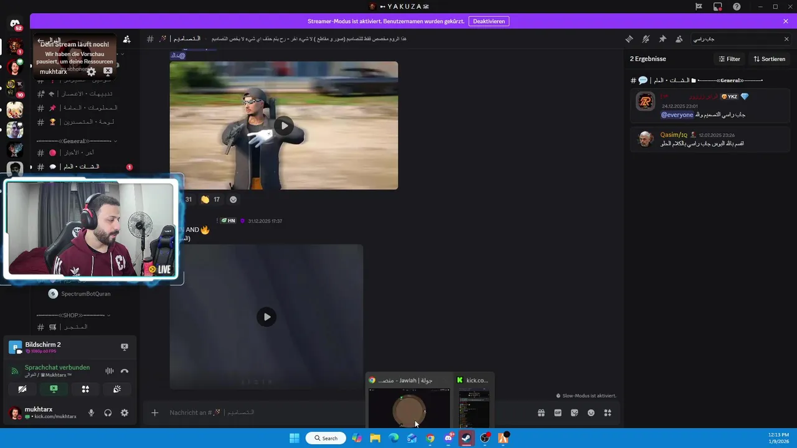Stop streaming Bildschirm 2 icon
This screenshot has height=448, width=797.
coord(125,347)
